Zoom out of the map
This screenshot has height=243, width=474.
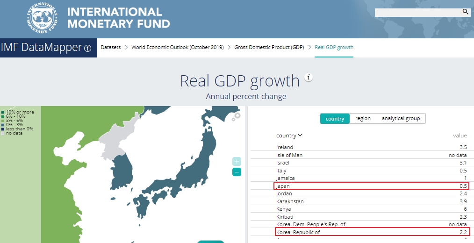click(237, 172)
